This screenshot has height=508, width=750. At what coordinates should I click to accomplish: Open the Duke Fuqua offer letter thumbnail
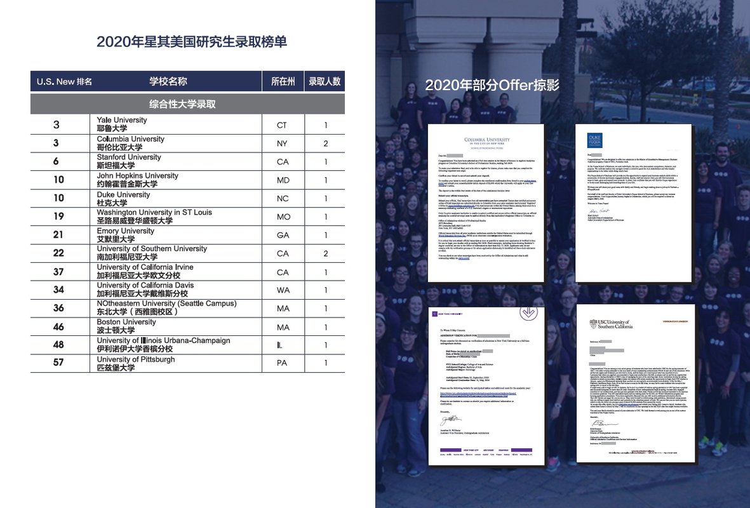634,203
